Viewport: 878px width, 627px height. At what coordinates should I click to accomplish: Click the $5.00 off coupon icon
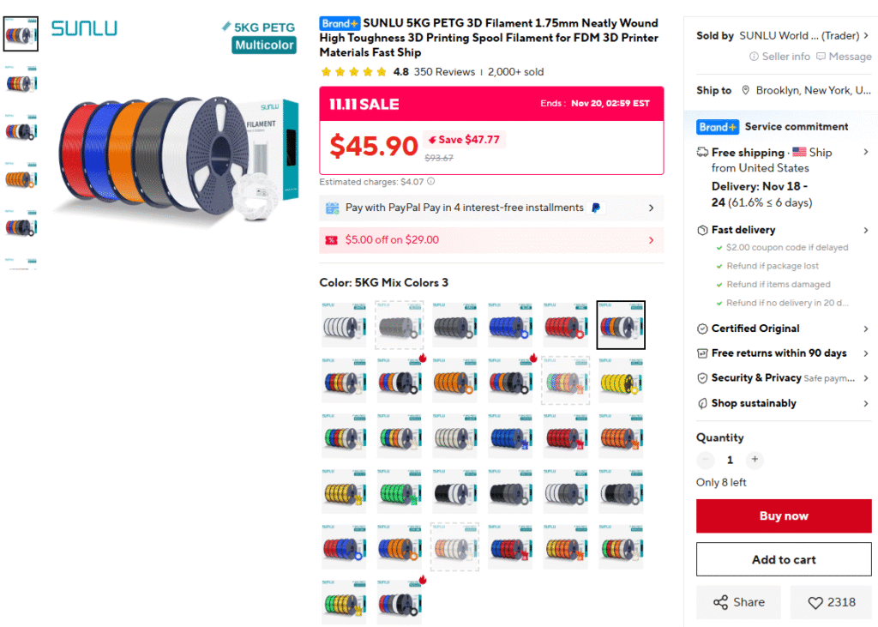point(331,240)
